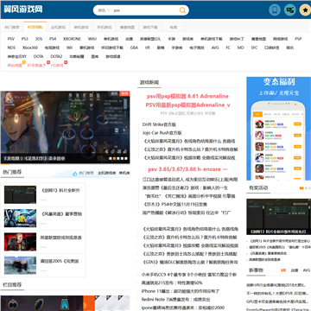311x311 pixels.
Task: Open the 英雄联盟LOL category link
Action: point(150,39)
